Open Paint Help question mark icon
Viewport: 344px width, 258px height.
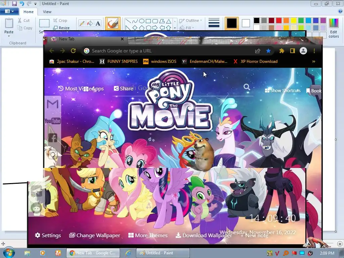click(340, 11)
